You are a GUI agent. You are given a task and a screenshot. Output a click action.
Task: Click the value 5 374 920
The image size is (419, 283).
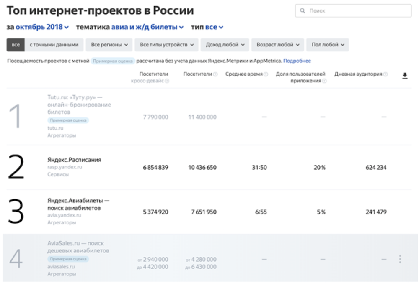155,212
